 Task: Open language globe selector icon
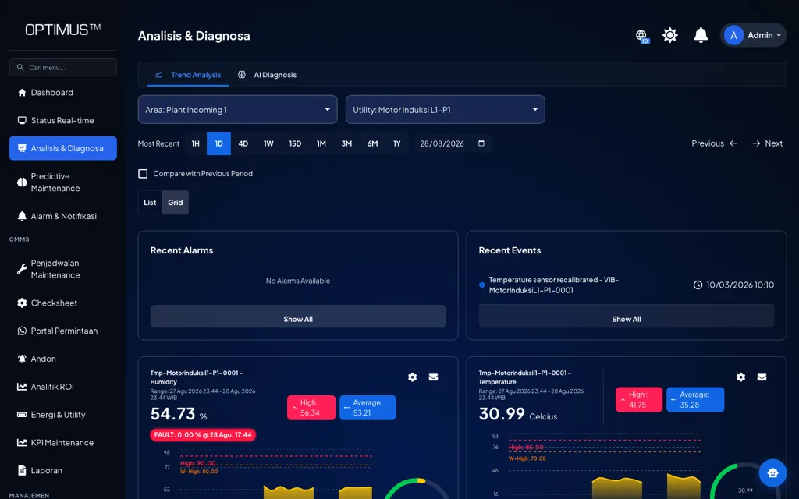641,36
